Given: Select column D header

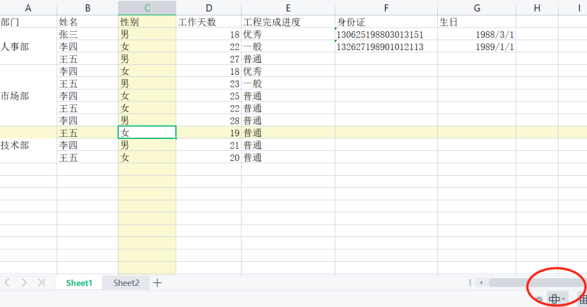Looking at the screenshot, I should pos(208,8).
